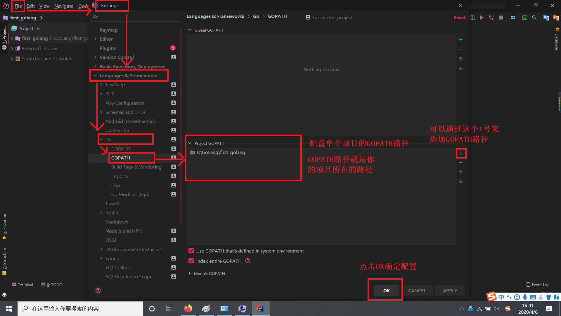
Task: Open the Database side panel
Action: (557, 39)
